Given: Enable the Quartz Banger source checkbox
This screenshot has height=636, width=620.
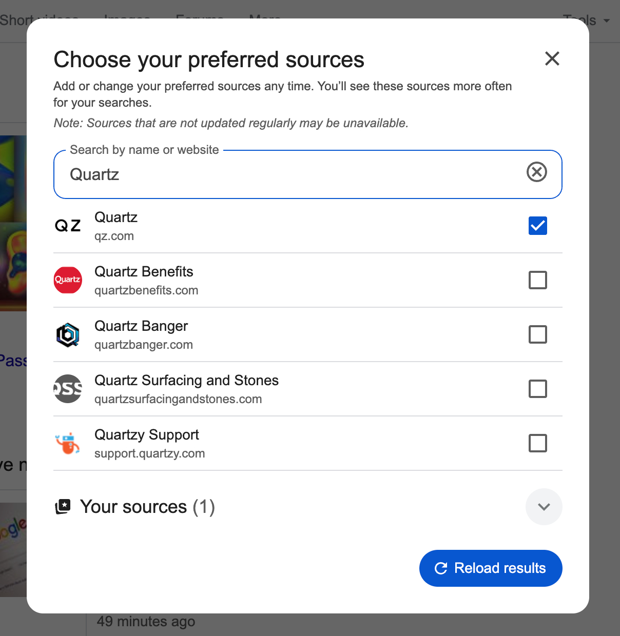Looking at the screenshot, I should (x=537, y=334).
